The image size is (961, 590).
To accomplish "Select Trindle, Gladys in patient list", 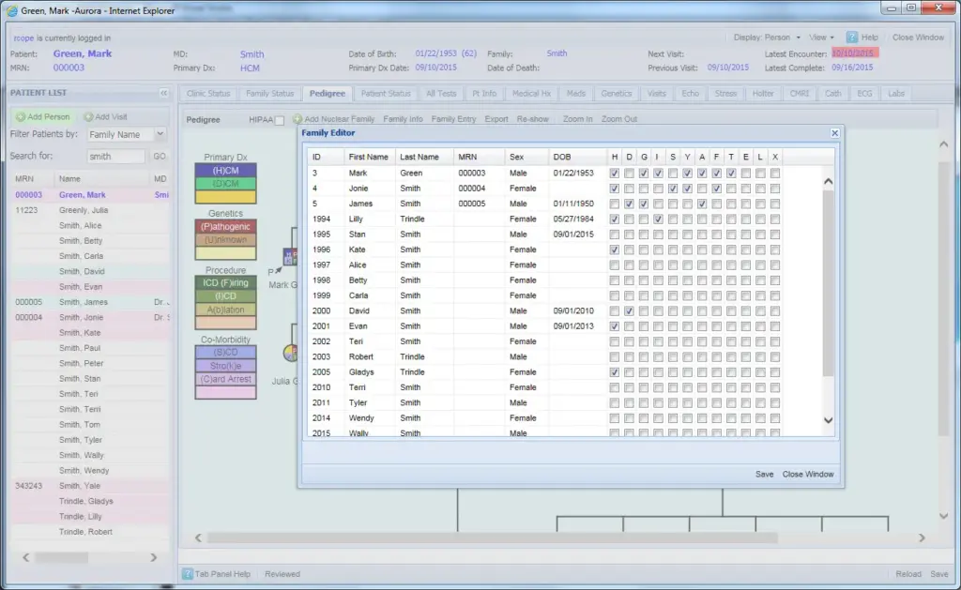I will pos(91,501).
